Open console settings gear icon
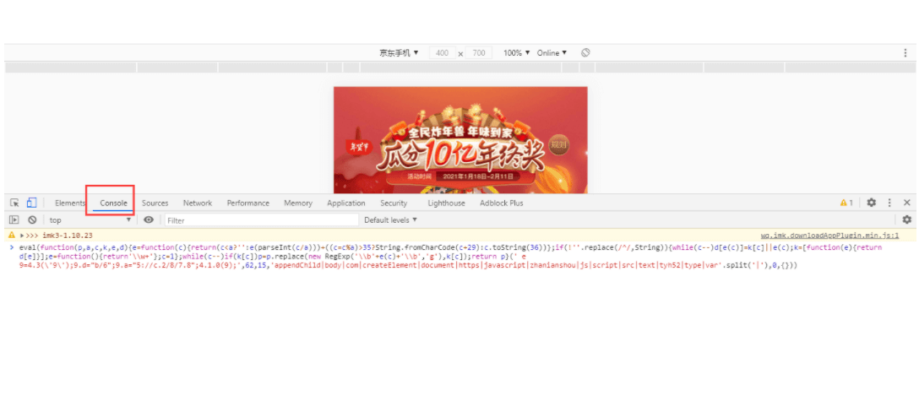 coord(906,219)
